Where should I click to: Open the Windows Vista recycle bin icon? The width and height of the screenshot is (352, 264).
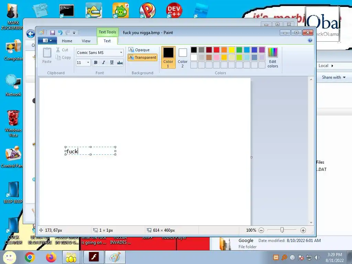(13, 123)
